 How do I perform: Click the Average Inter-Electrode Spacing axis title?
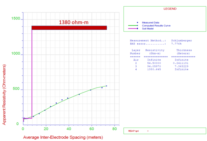63,137
